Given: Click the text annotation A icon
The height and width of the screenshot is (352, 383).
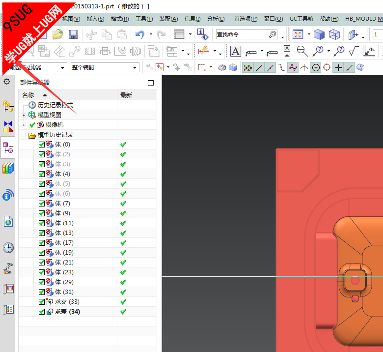Looking at the screenshot, I should 236,51.
